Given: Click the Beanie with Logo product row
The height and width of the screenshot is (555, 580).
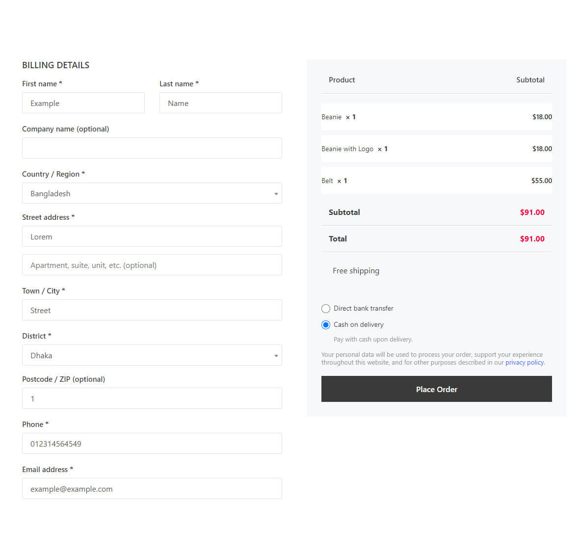Looking at the screenshot, I should (437, 149).
